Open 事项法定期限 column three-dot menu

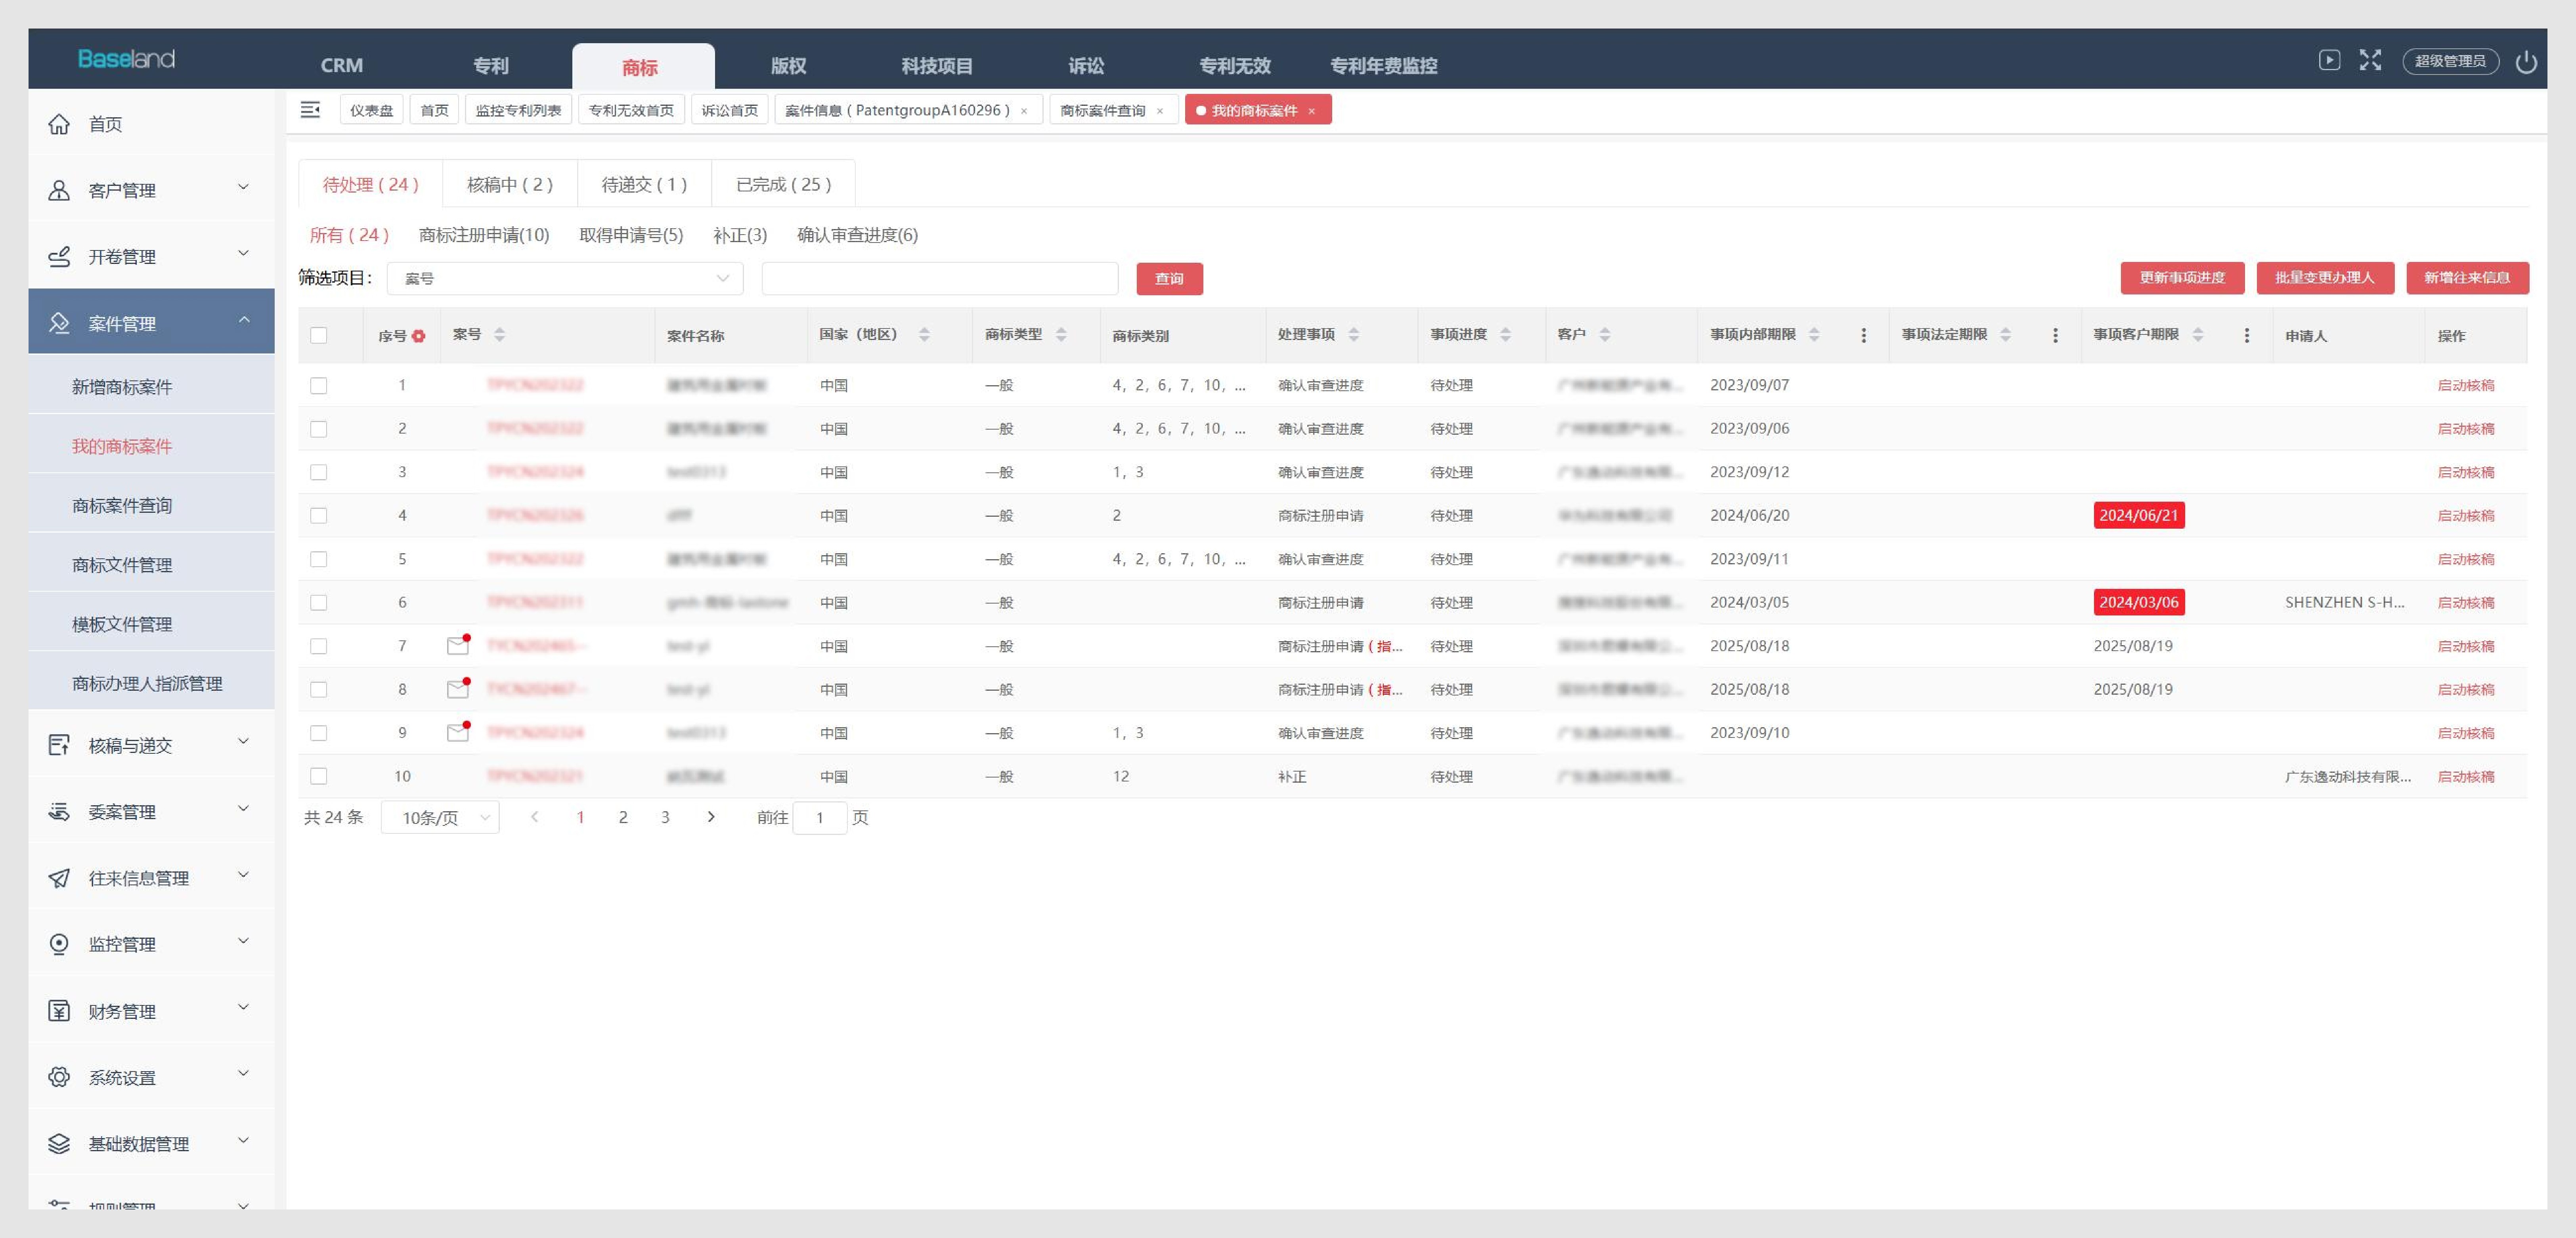pos(2055,336)
